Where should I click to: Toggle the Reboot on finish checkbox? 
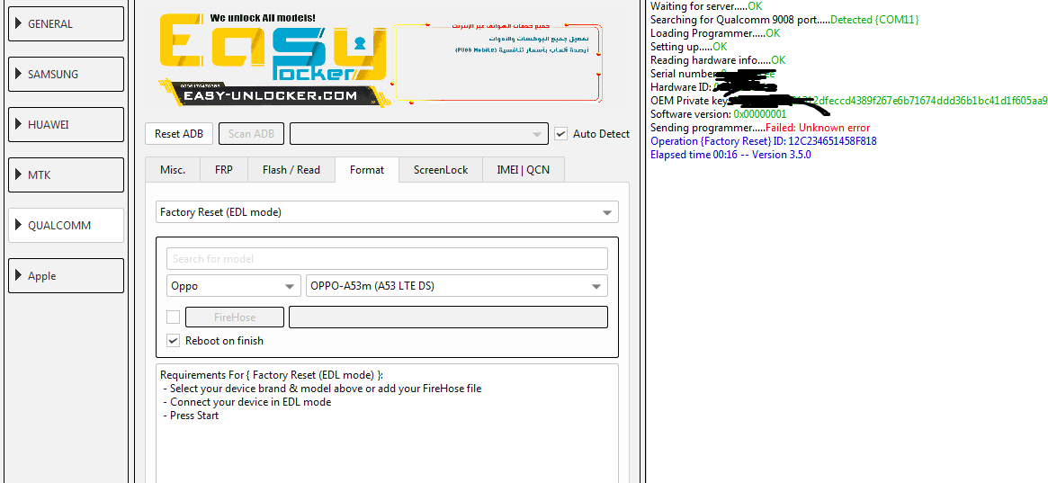coord(173,341)
